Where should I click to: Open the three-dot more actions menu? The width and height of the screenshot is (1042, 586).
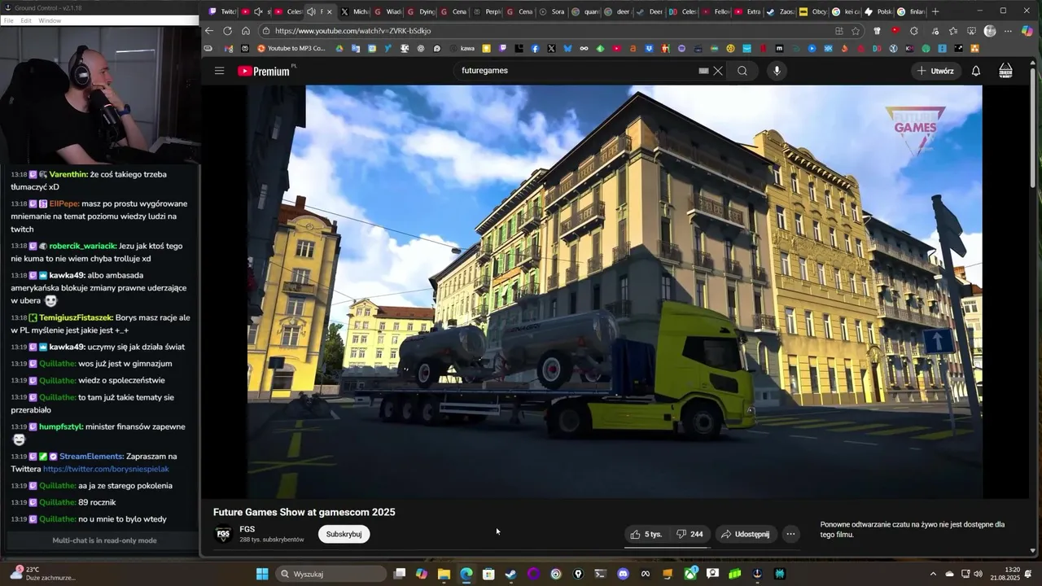pos(790,534)
